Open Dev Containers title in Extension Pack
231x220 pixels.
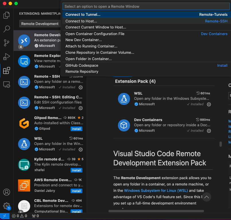[148, 120]
